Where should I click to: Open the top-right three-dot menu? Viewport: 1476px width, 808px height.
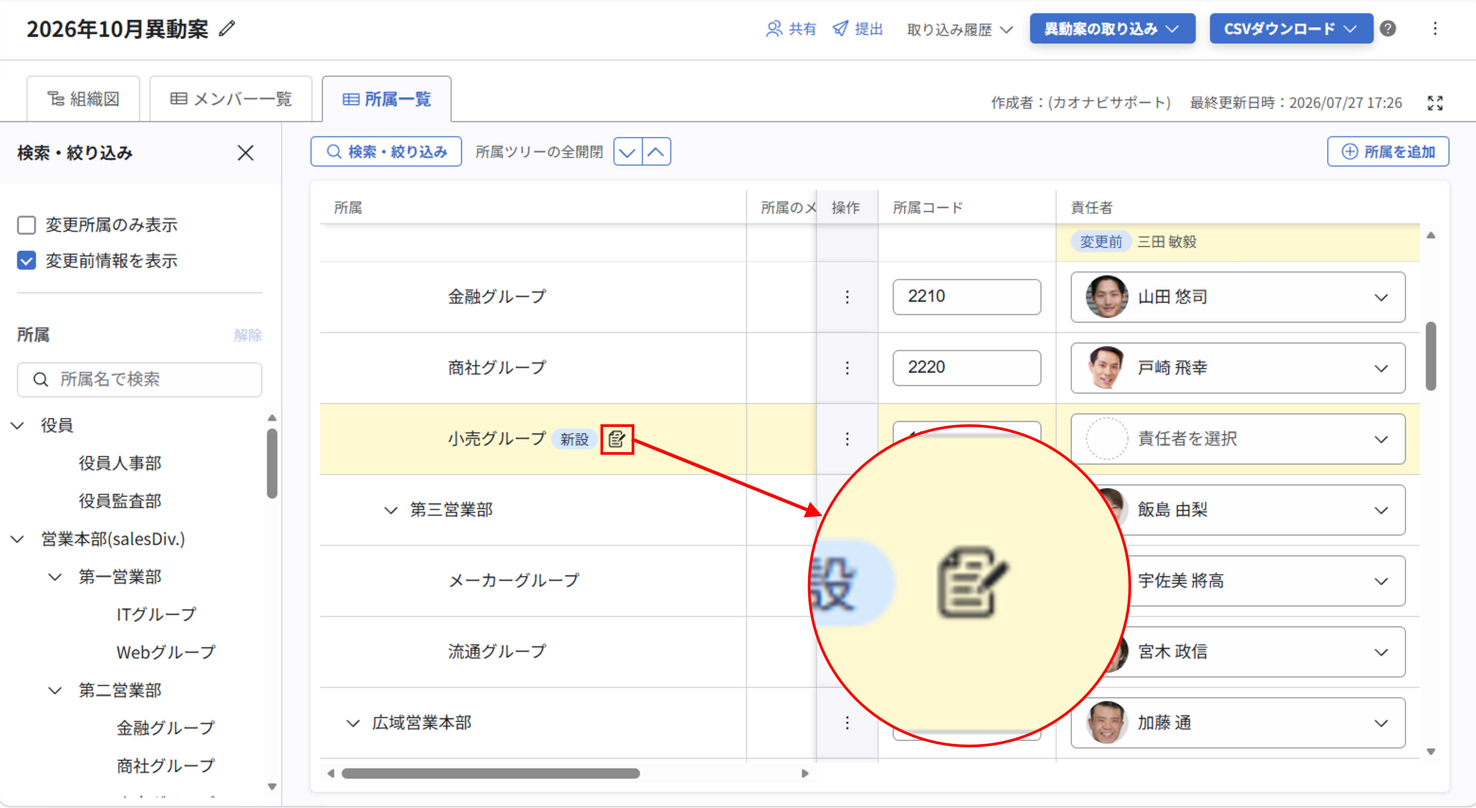point(1435,28)
